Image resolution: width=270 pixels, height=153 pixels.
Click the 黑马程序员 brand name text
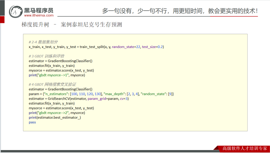38,10
